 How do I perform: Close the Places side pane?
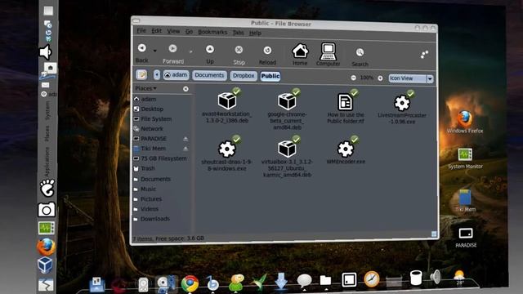(x=186, y=89)
